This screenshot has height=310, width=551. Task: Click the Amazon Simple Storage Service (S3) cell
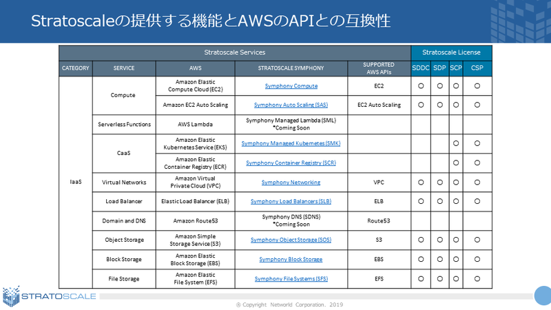tap(196, 240)
